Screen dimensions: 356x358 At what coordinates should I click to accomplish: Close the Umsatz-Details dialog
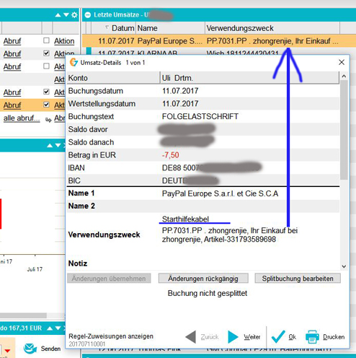point(342,62)
